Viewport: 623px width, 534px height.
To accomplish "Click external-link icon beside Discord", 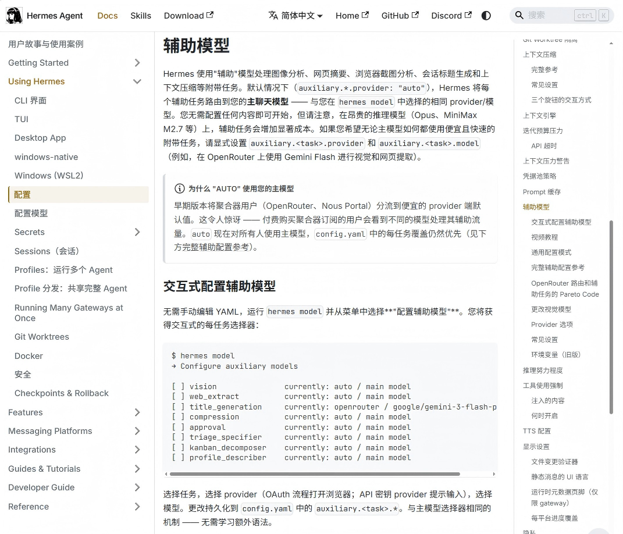I will (x=468, y=15).
